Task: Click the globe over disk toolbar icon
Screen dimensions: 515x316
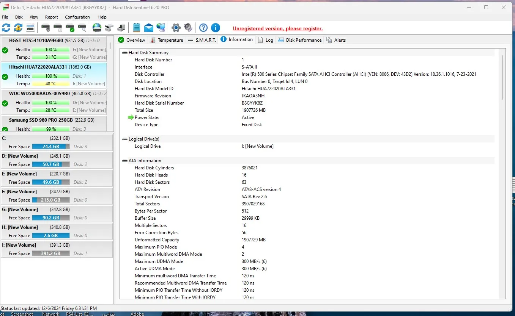Action: click(x=97, y=28)
